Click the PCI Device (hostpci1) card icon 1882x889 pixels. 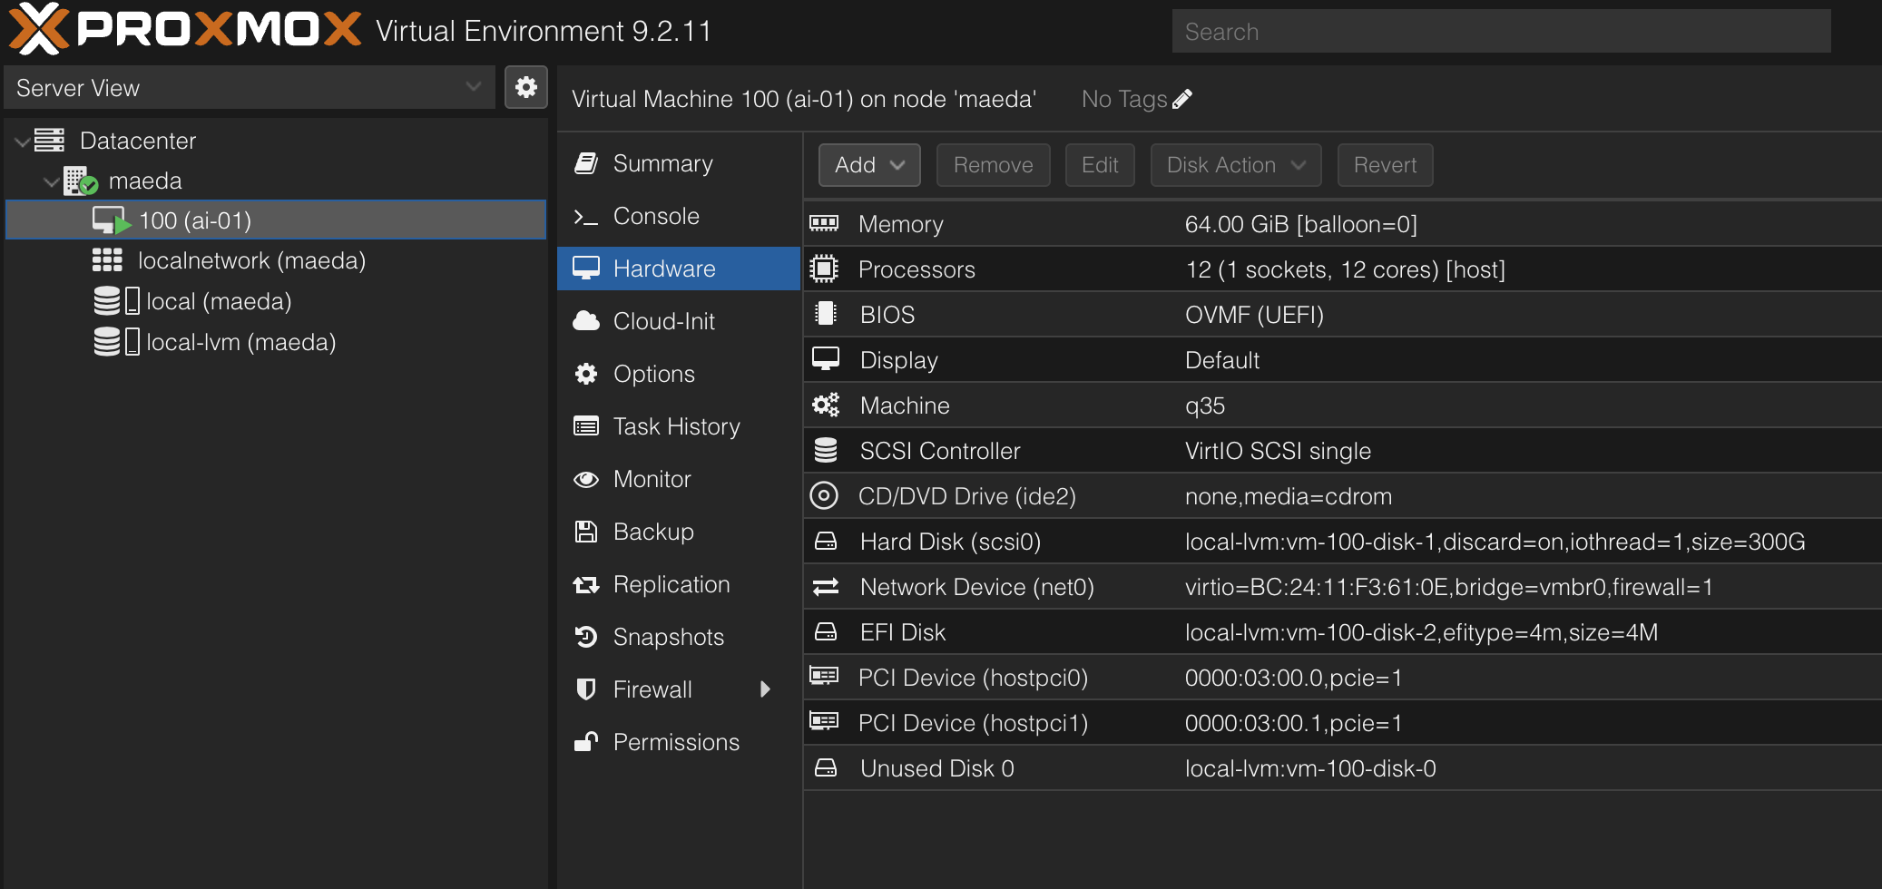[x=824, y=721]
